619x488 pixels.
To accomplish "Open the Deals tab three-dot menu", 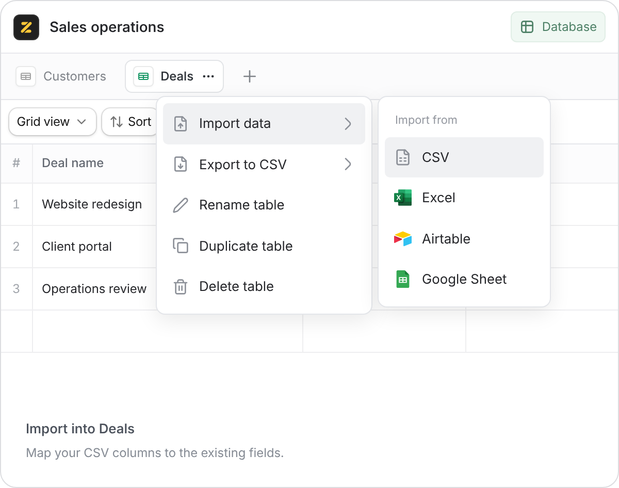I will pyautogui.click(x=208, y=76).
